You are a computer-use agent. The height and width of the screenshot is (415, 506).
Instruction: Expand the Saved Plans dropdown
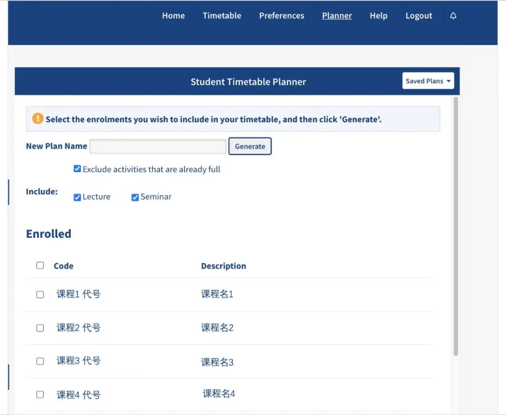click(428, 80)
